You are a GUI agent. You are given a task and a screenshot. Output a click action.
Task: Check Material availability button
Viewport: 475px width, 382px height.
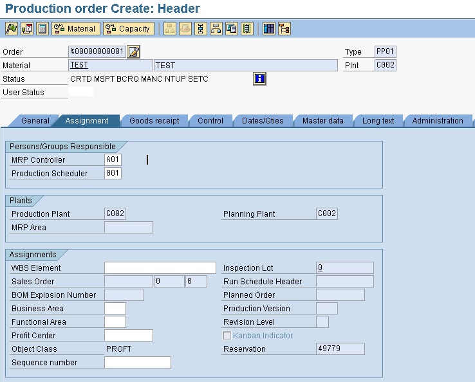[75, 29]
